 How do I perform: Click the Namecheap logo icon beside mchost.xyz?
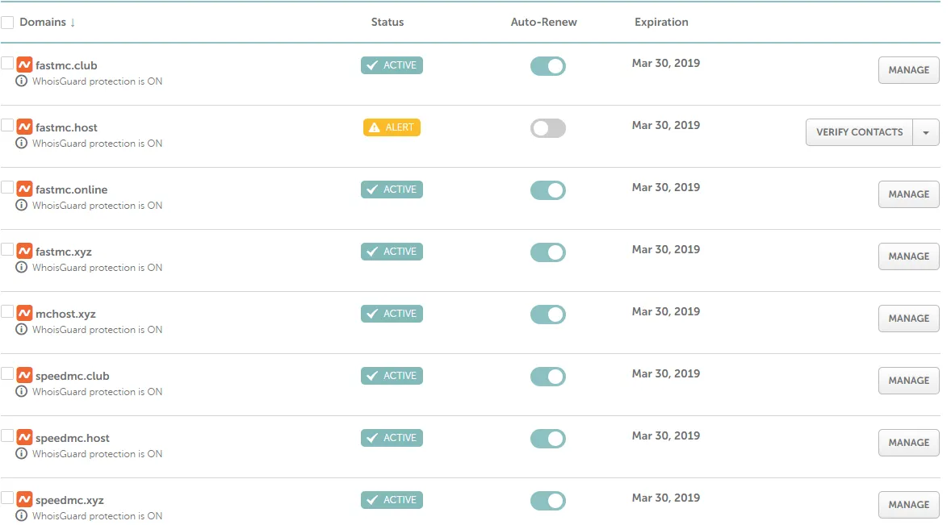point(24,313)
